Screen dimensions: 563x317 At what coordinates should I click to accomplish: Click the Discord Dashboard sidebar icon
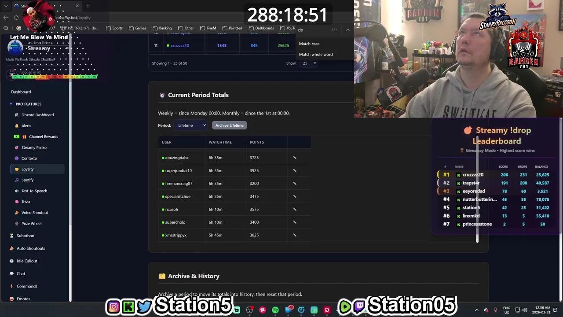(x=17, y=115)
